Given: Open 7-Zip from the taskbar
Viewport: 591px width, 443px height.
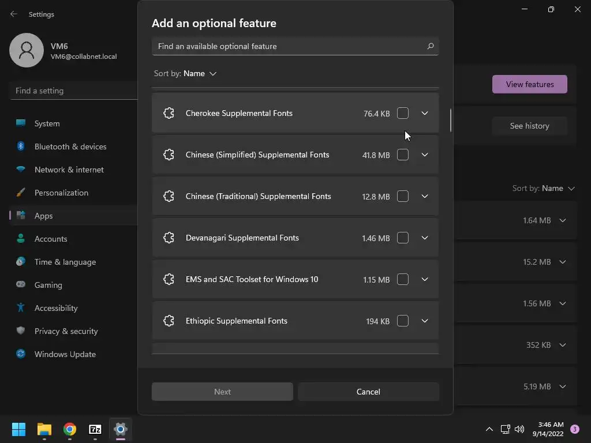Looking at the screenshot, I should coord(95,429).
